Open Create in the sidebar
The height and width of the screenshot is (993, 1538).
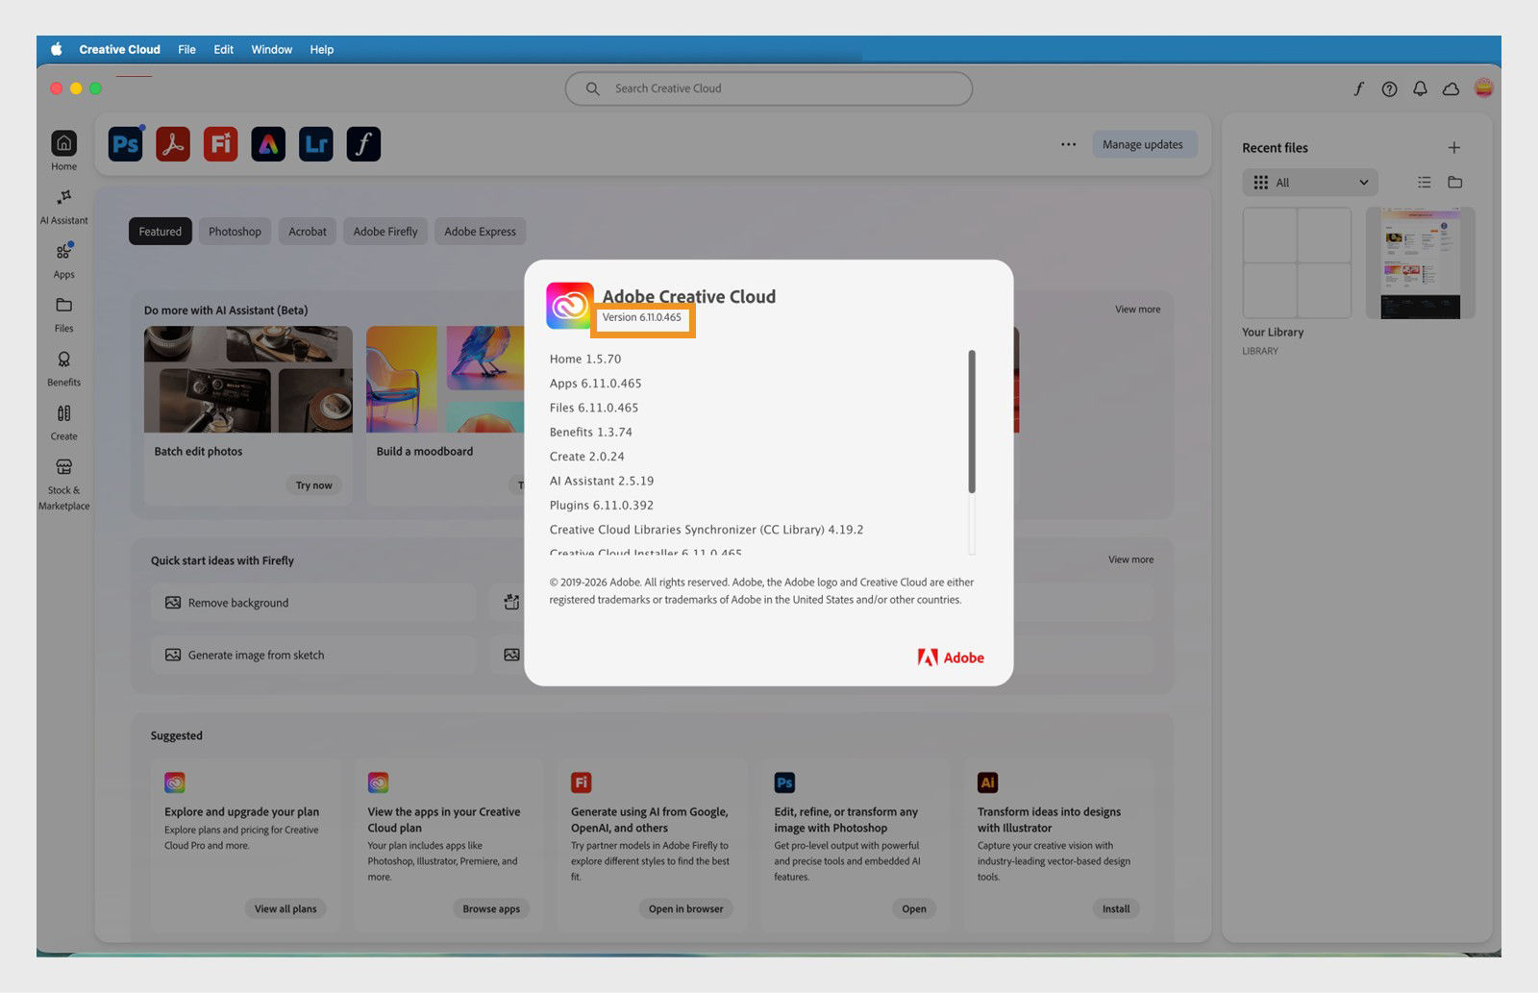63,422
